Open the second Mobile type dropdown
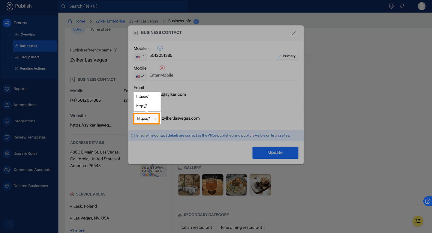Image resolution: width=432 pixels, height=233 pixels. [x=142, y=68]
